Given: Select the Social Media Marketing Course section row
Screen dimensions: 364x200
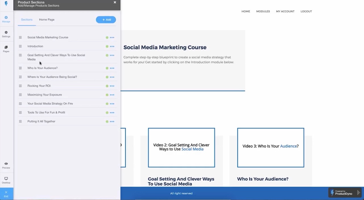Looking at the screenshot, I should (x=67, y=37).
